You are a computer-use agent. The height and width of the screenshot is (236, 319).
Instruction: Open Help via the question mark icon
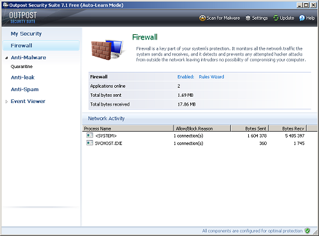(302, 18)
